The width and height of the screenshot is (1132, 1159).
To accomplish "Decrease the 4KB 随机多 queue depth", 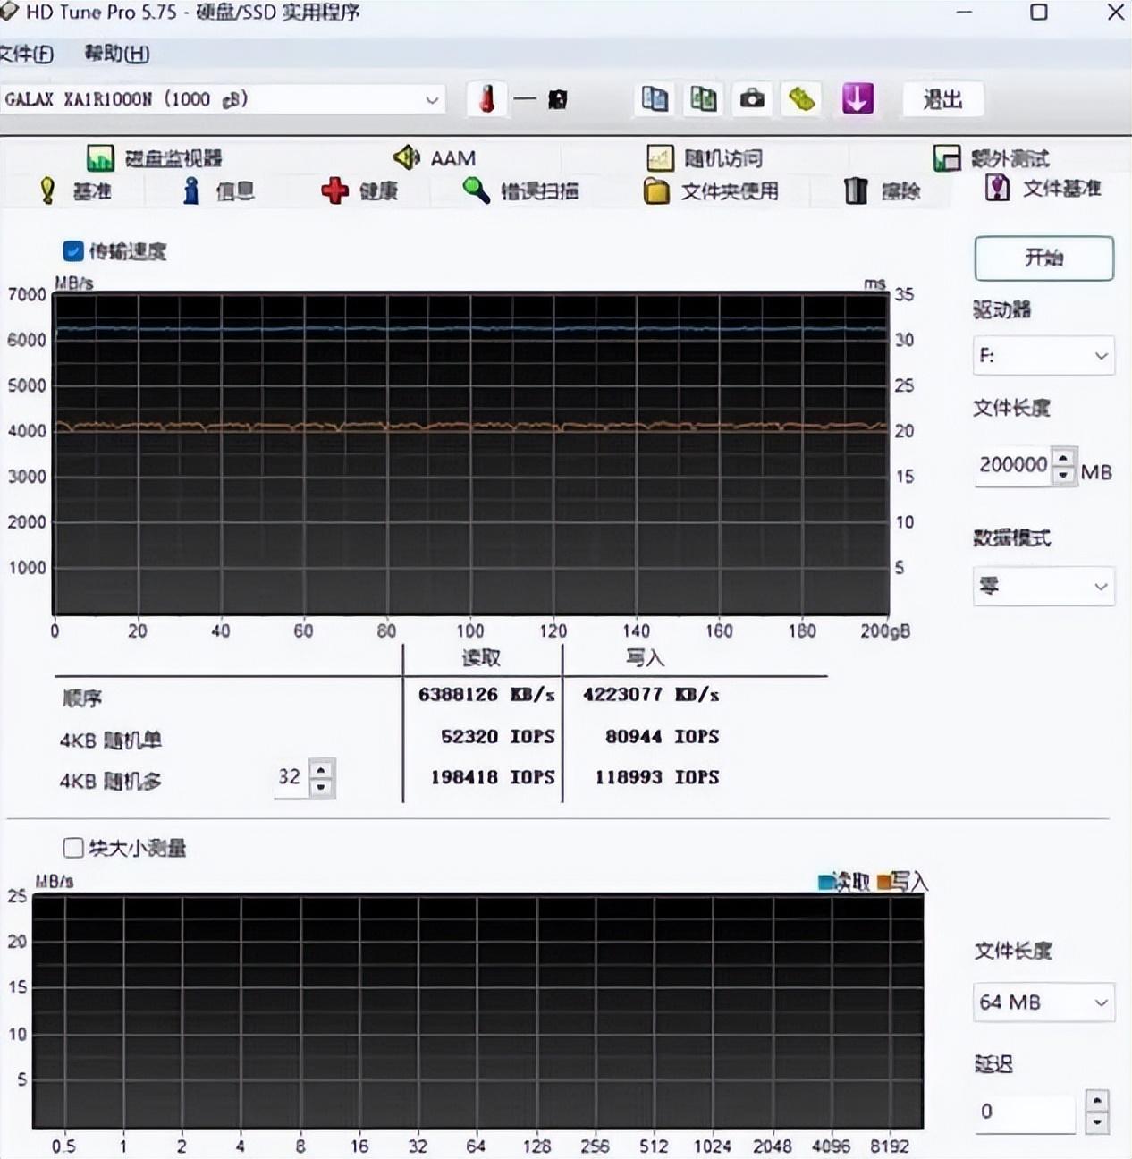I will [321, 787].
